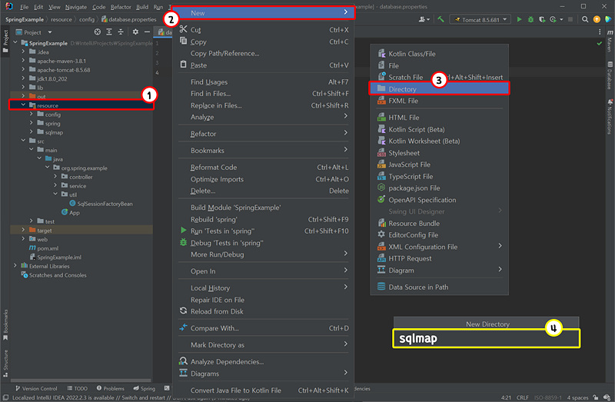Collapse the util package
Screen dimensions: 615x402
55,194
